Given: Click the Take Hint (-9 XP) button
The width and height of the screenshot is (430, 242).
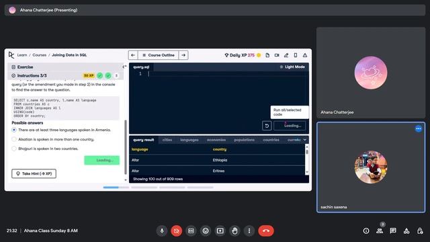Looking at the screenshot, I should click(34, 173).
